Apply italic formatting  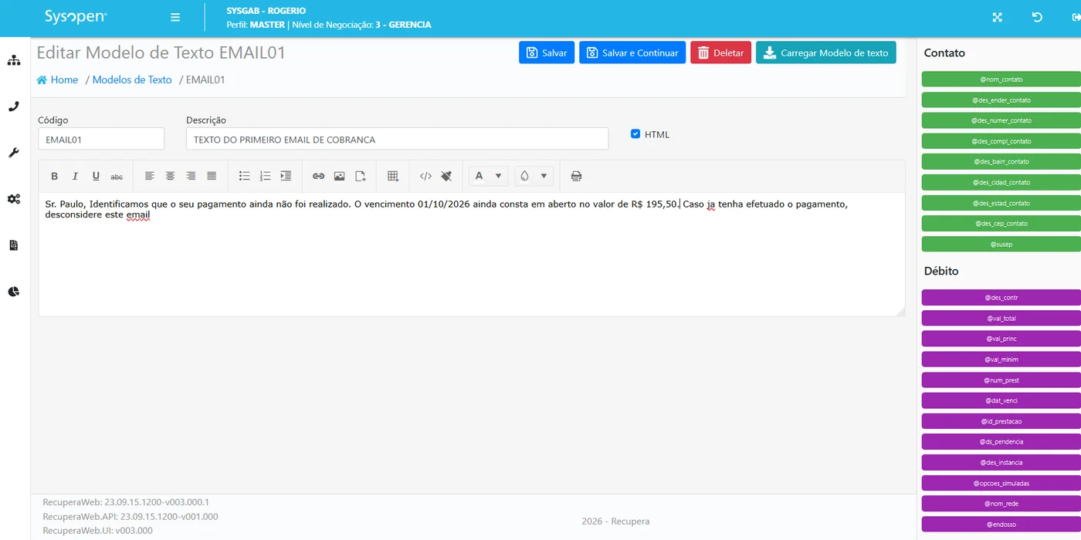tap(75, 177)
